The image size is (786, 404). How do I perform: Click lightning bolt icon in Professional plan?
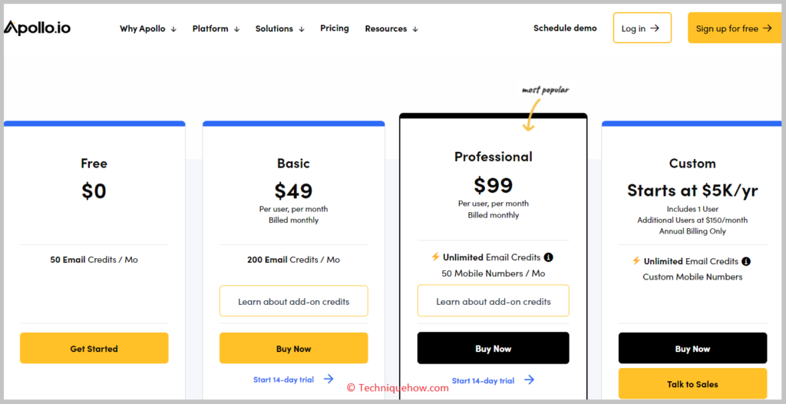[436, 257]
